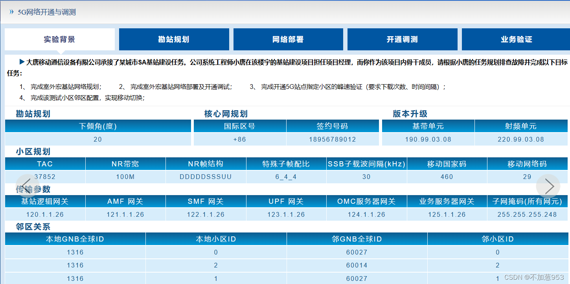The image size is (570, 284).
Task: Open the 勘站规划 tab
Action: tap(174, 39)
